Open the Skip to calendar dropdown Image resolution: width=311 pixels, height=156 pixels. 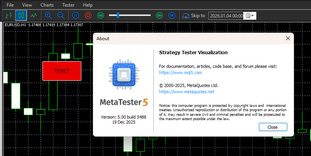click(250, 16)
